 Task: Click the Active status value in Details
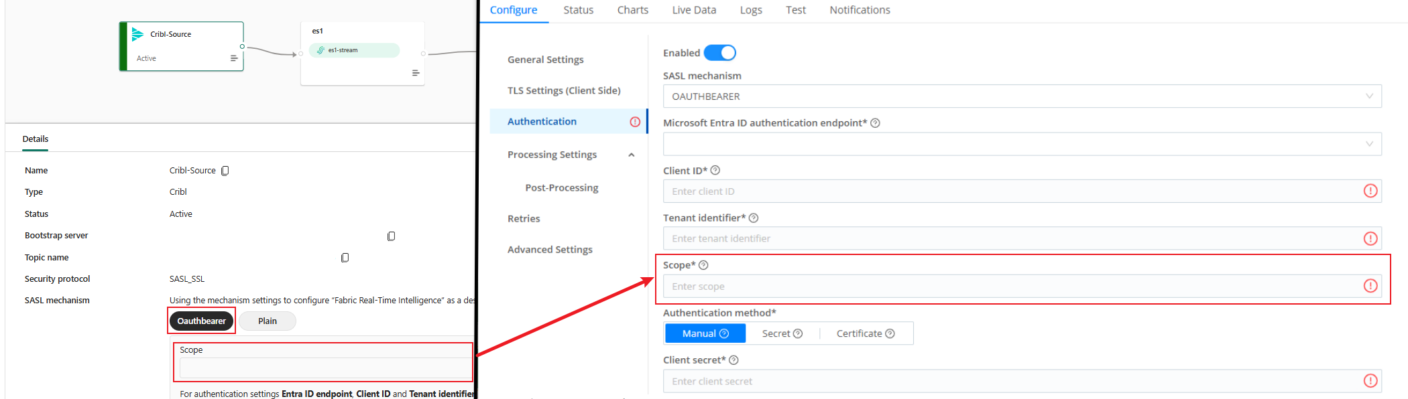(181, 214)
